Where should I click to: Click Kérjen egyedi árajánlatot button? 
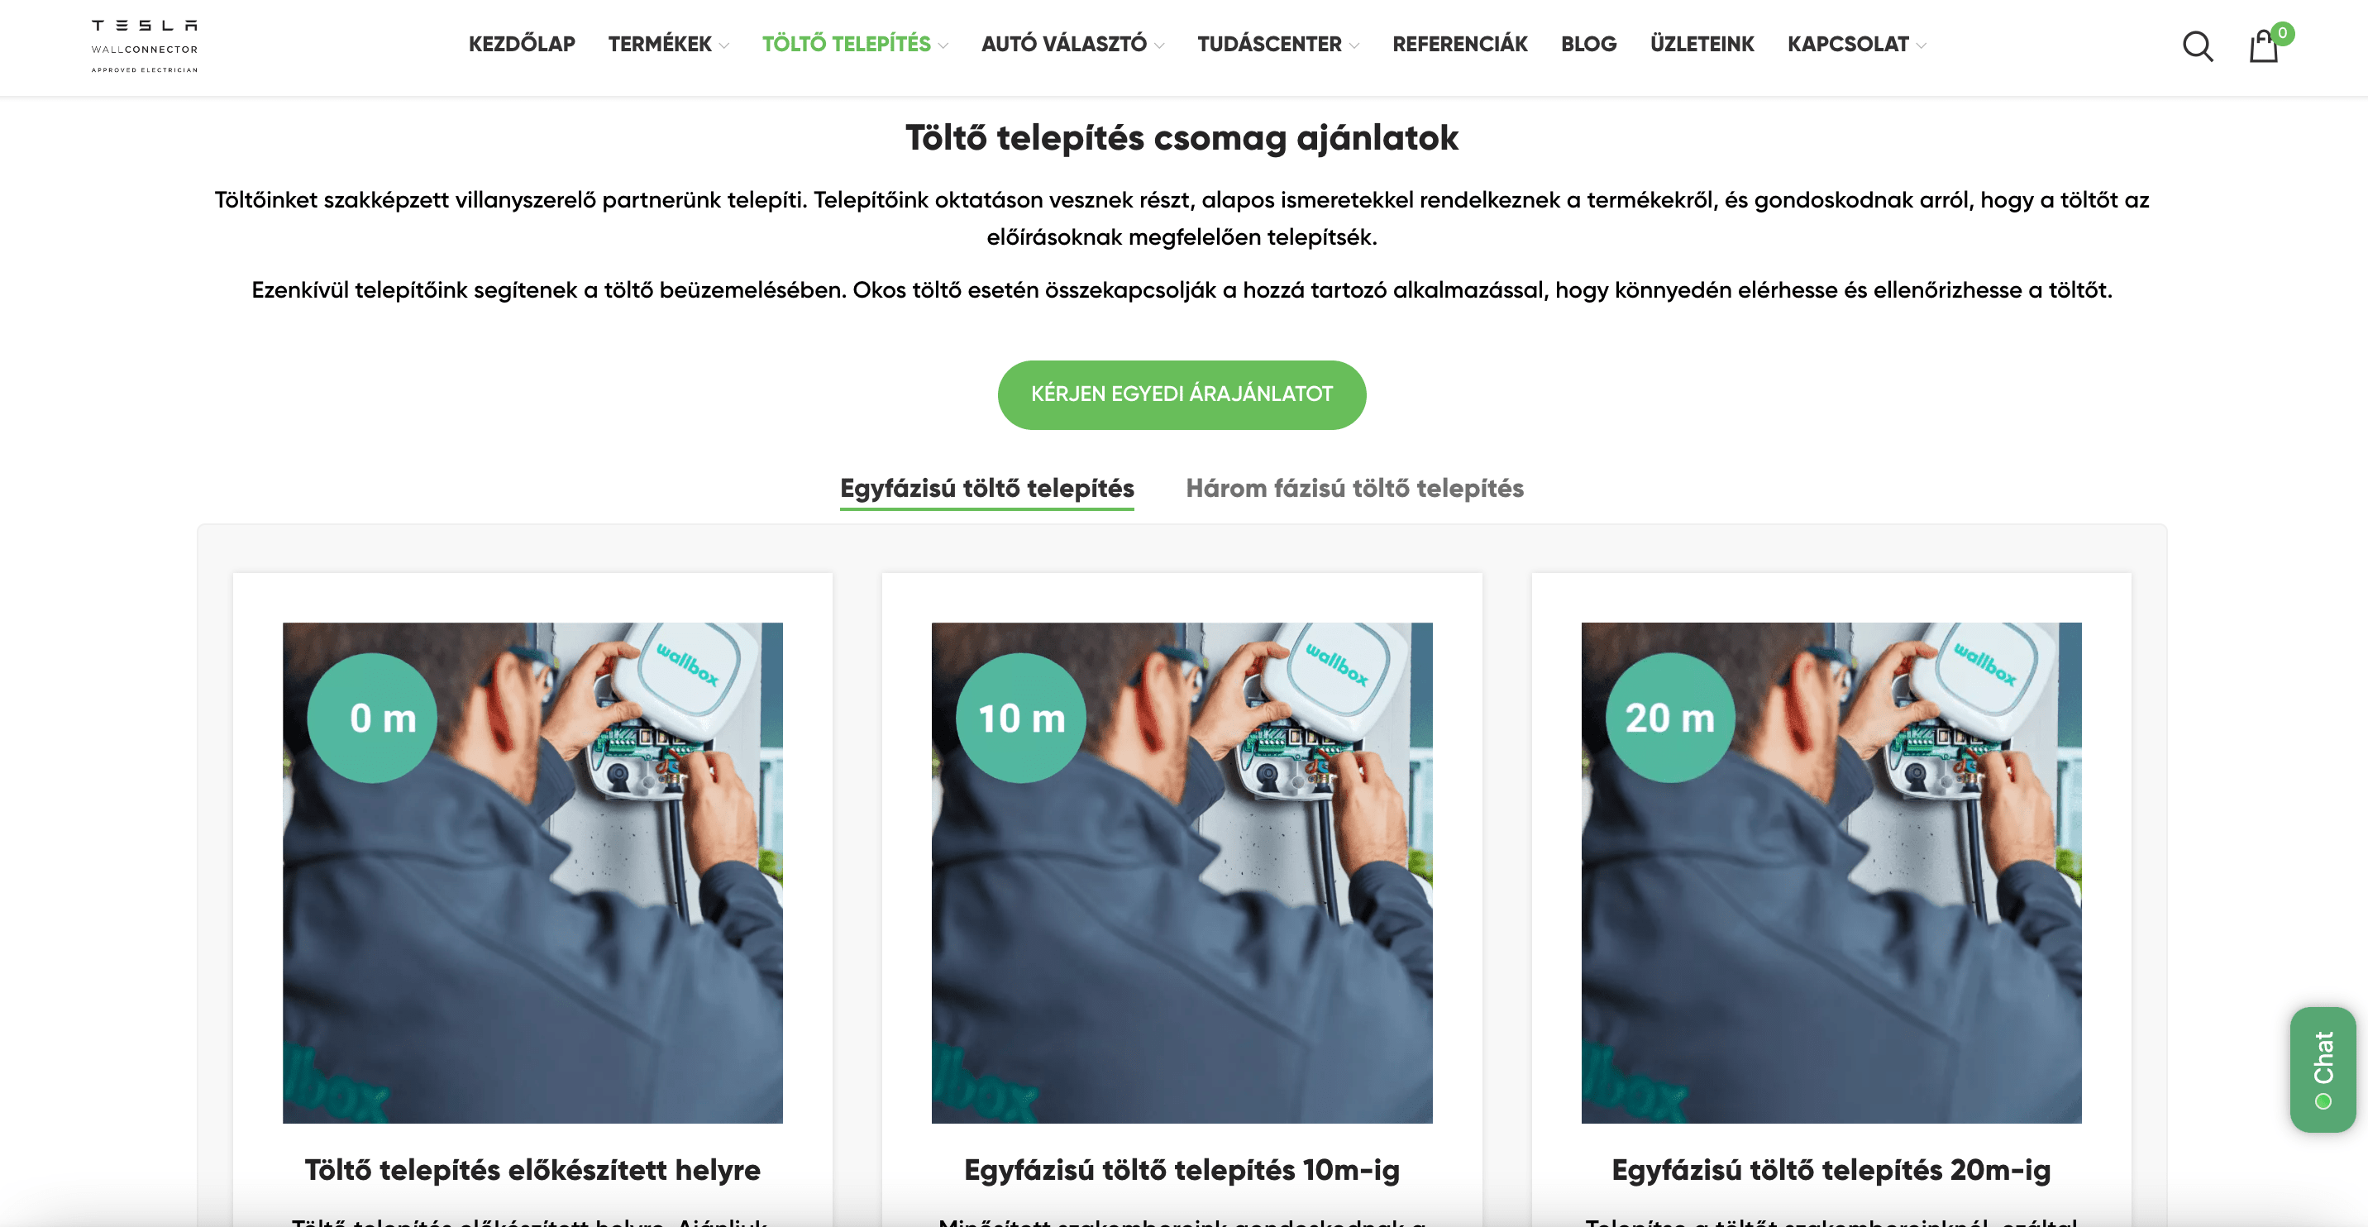[1182, 394]
